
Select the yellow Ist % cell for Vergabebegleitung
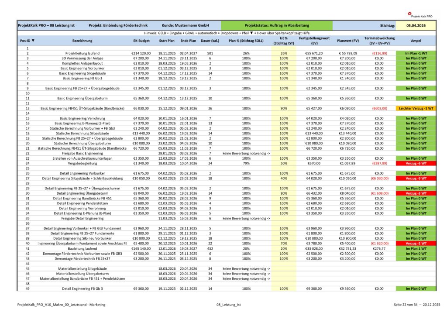point(284,163)
